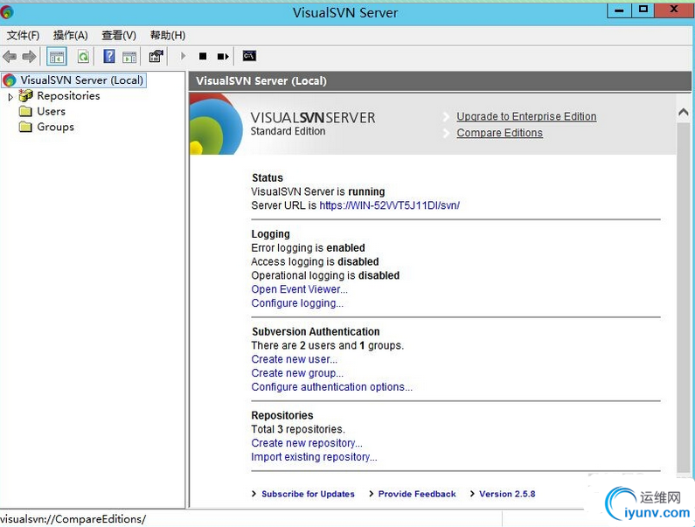Toggle the show/hide action pane icon
The width and height of the screenshot is (695, 527).
point(129,56)
